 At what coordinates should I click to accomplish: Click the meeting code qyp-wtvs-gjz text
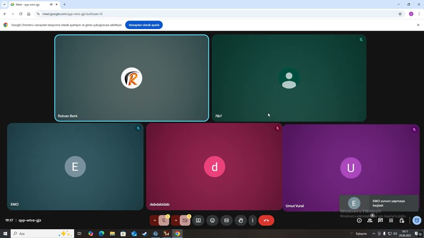pos(30,220)
